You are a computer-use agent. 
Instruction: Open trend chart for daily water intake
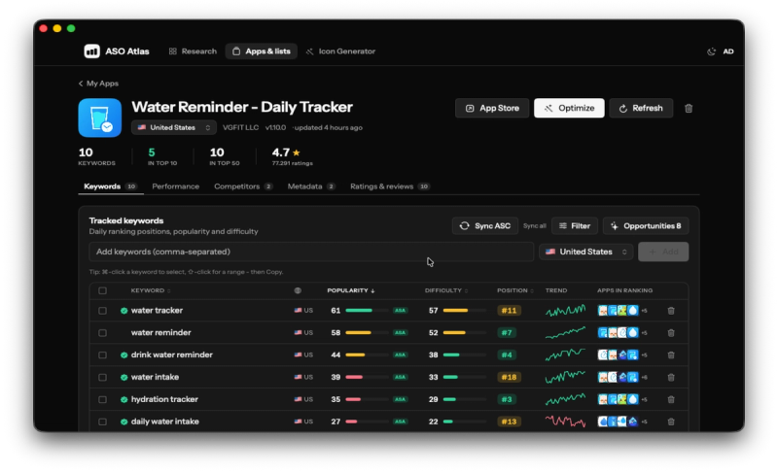(x=565, y=421)
